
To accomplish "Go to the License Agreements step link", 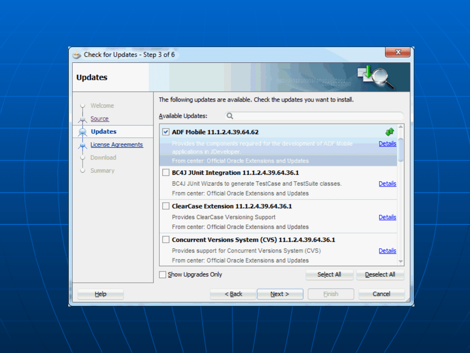I will [x=117, y=145].
